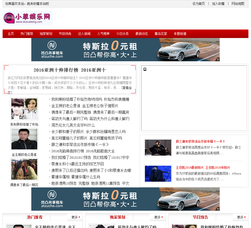Viewport: 251px width, 228px height.
Task: Open article 金玉婷老公张子健照片
Action: 85,106
